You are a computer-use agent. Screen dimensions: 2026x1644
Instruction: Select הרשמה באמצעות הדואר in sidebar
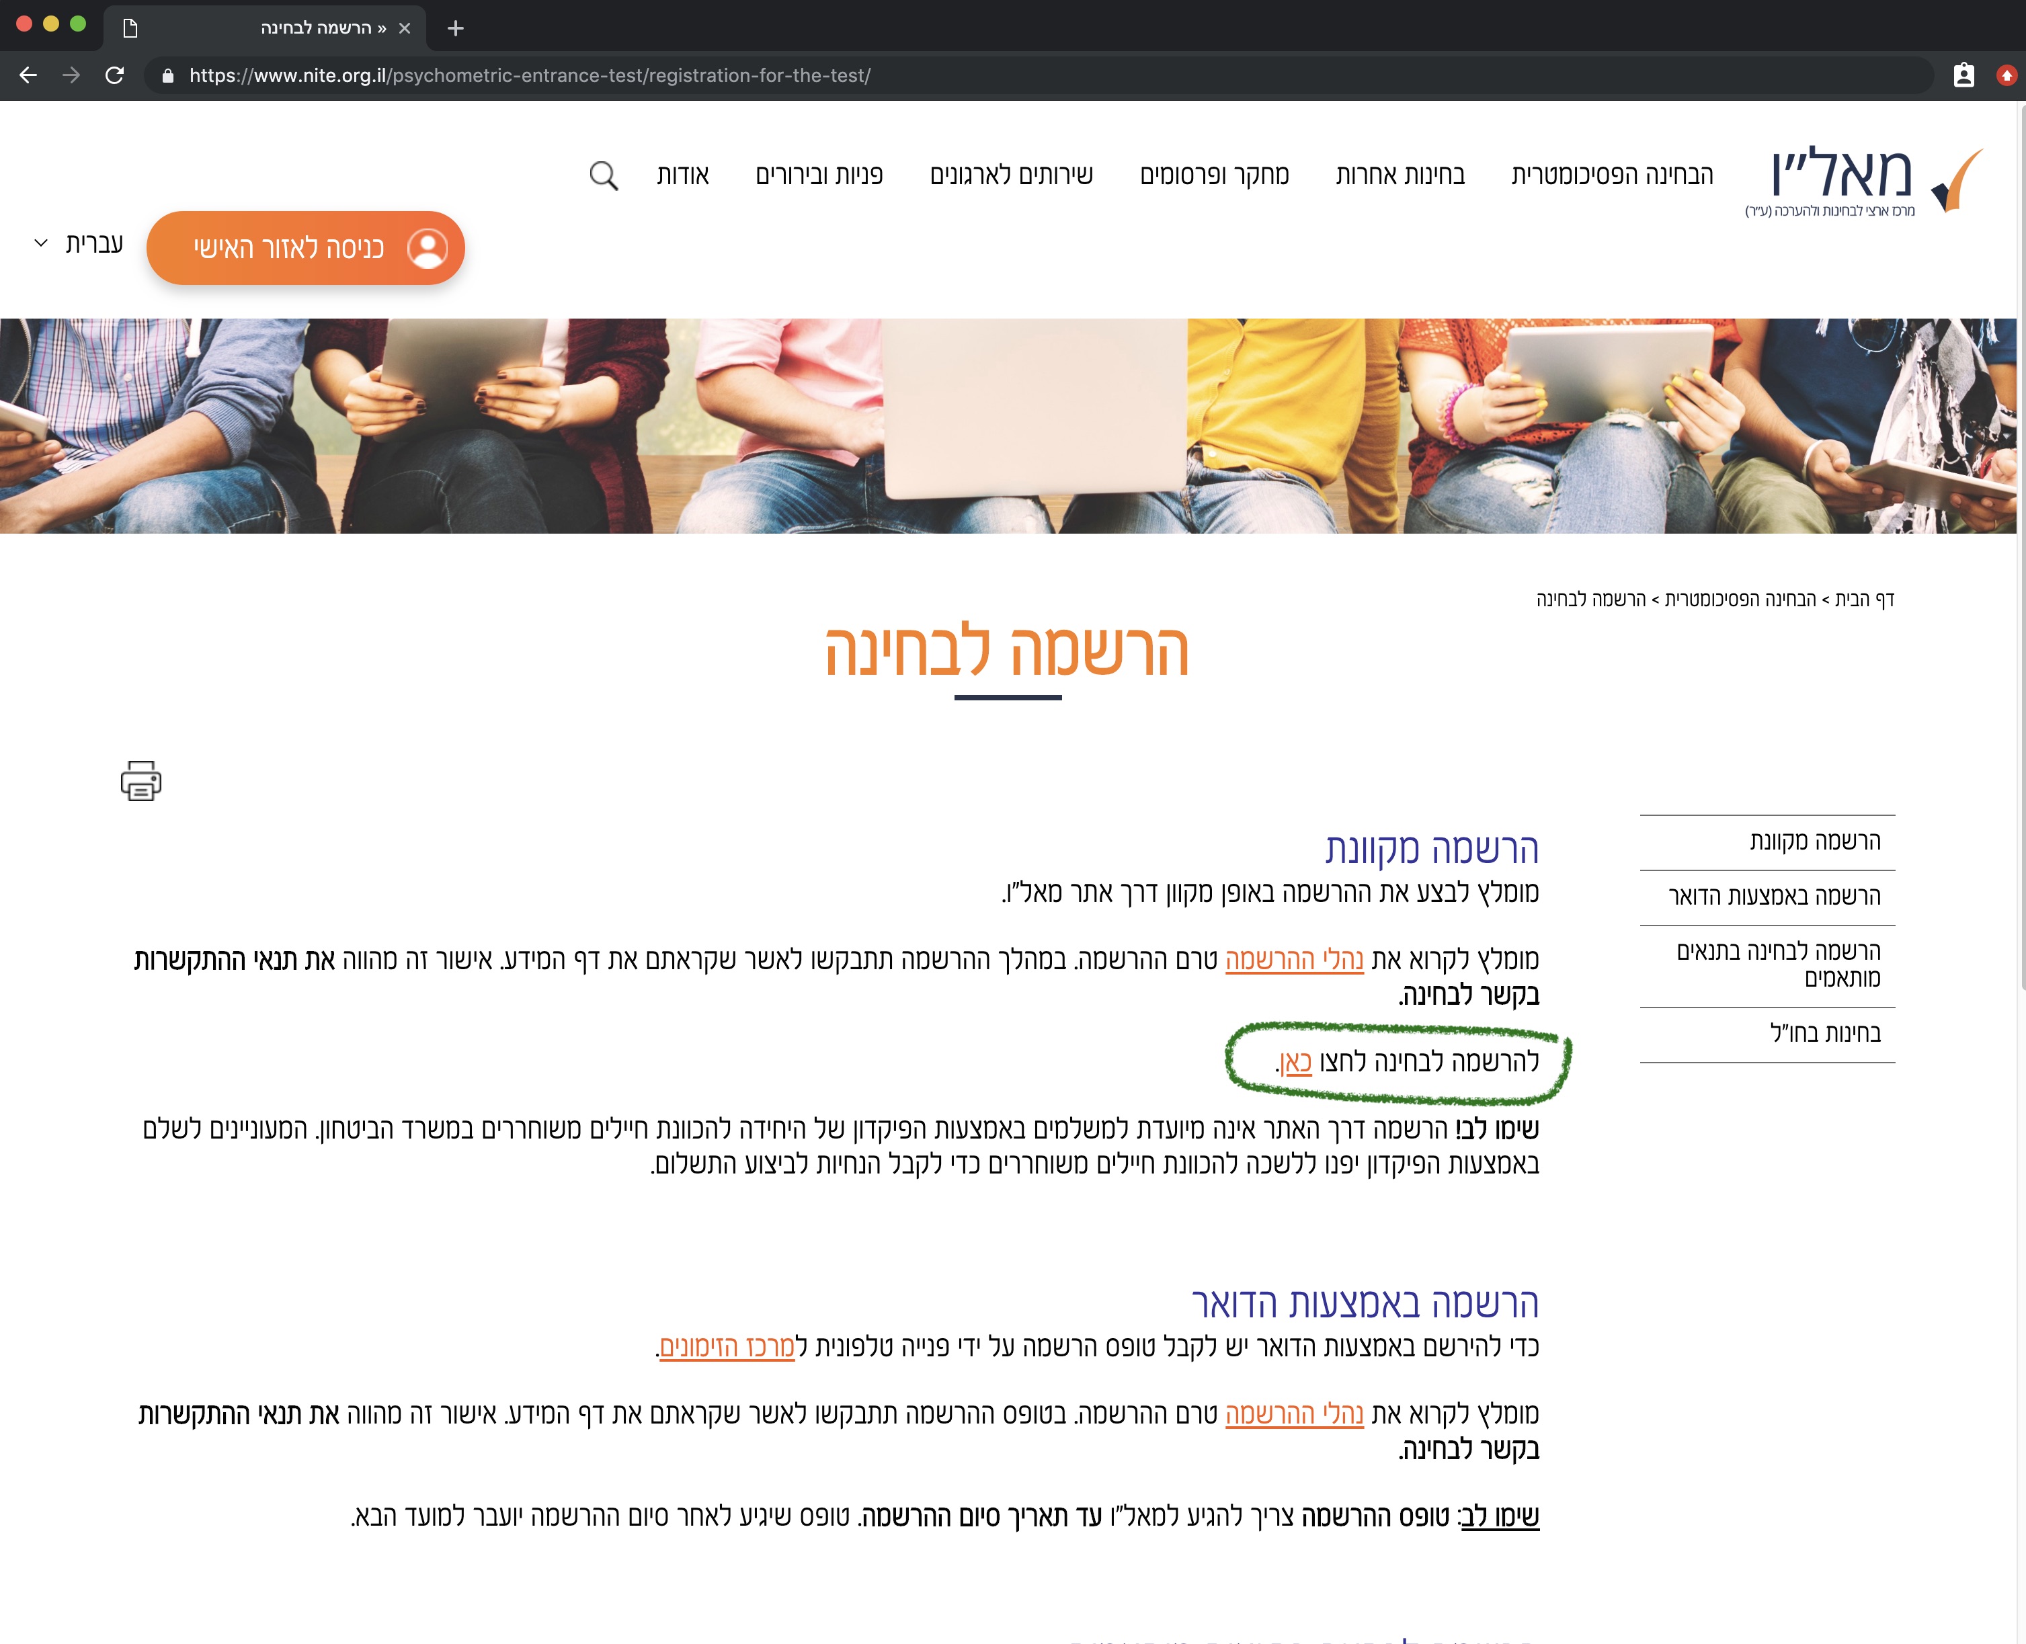click(1774, 896)
